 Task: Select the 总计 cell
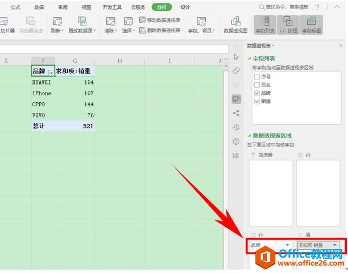click(x=43, y=126)
